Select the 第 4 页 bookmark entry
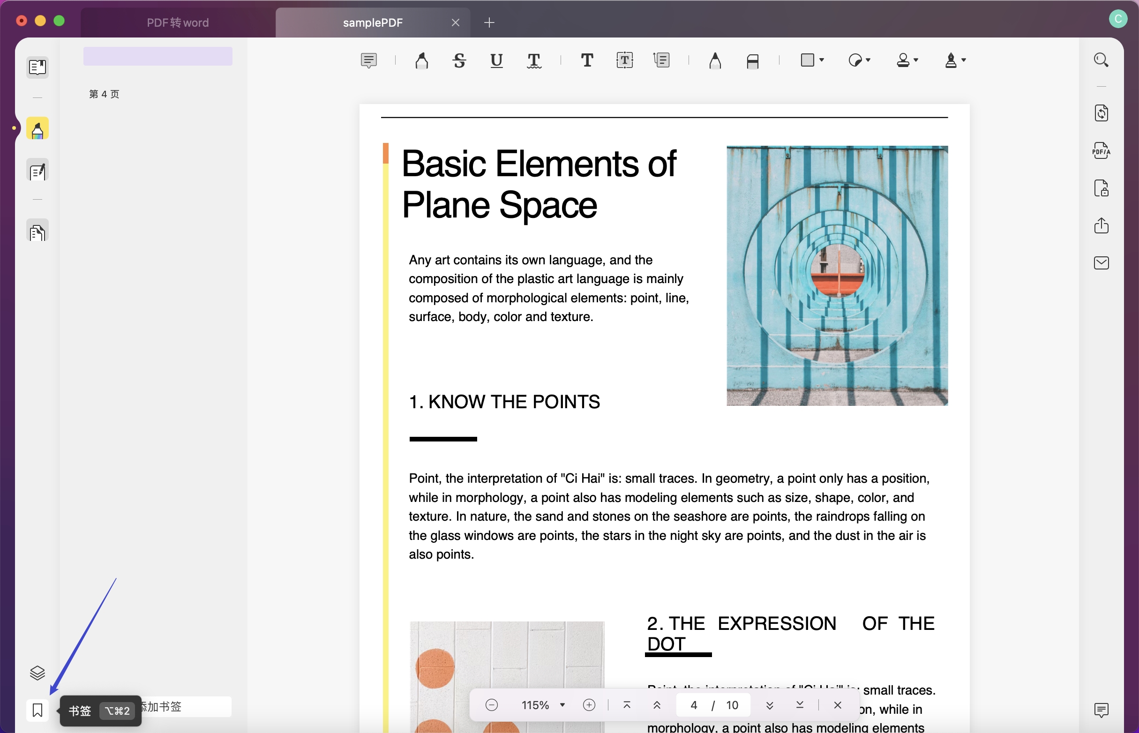 click(x=104, y=94)
